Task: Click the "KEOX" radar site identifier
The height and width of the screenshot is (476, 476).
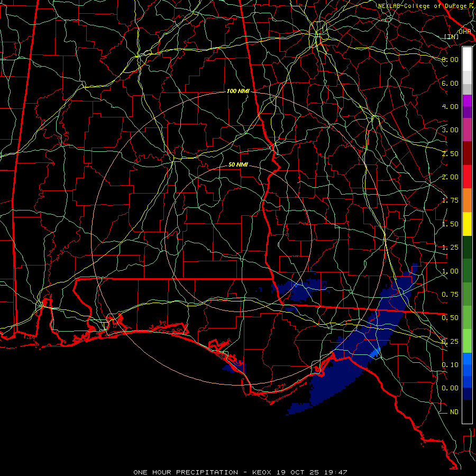Action: pos(262,472)
